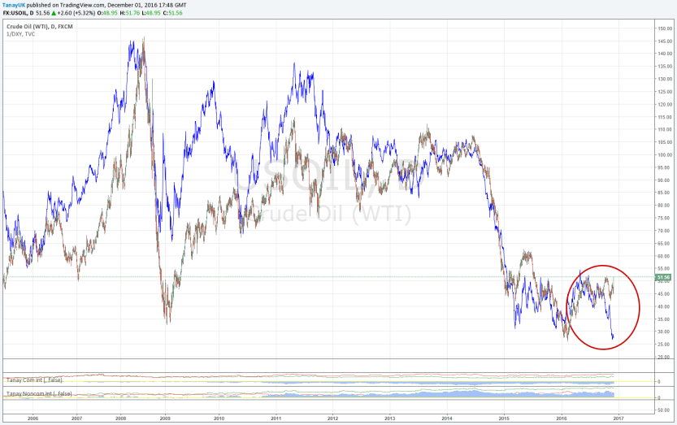
Task: Click the 2013 year label on time axis
Action: 390,418
